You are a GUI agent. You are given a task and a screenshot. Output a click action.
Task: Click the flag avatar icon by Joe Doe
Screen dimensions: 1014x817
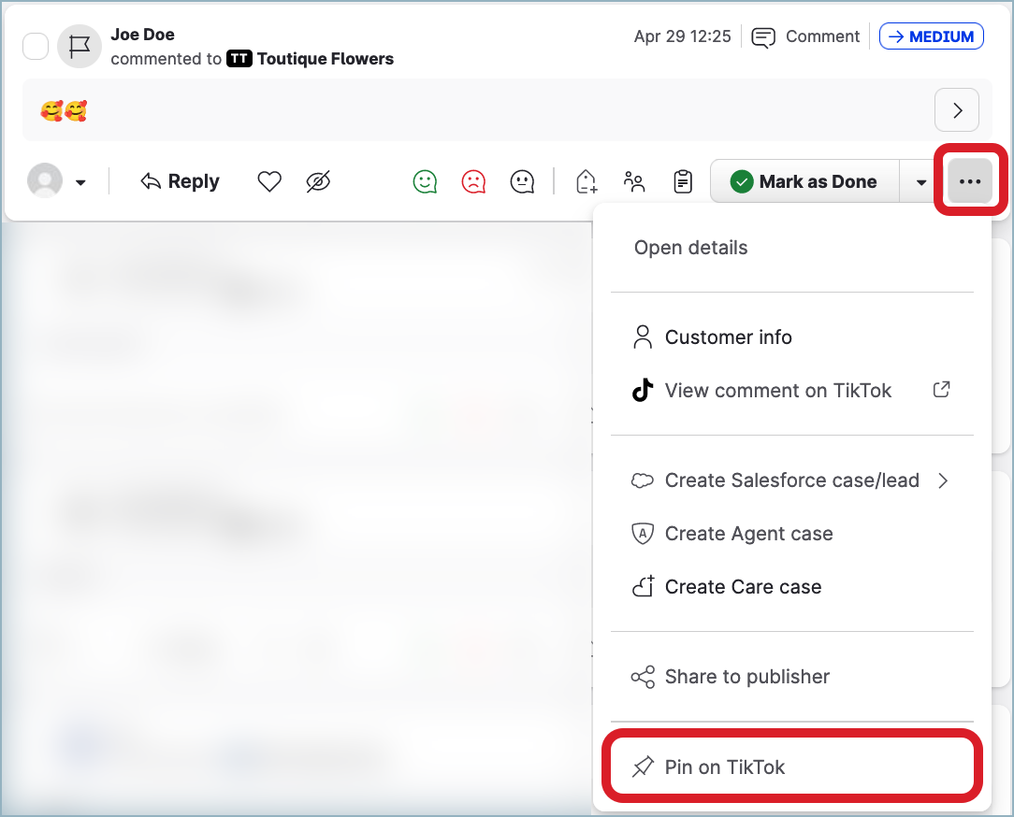pos(80,46)
